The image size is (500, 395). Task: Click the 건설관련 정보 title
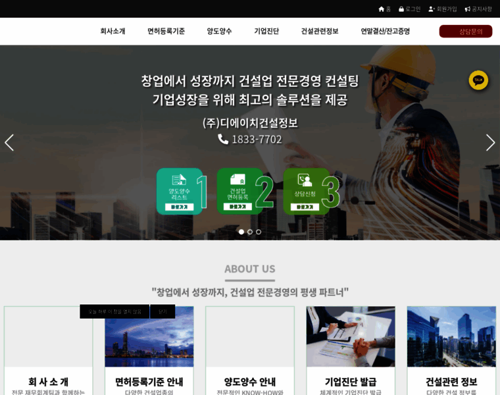pyautogui.click(x=451, y=382)
